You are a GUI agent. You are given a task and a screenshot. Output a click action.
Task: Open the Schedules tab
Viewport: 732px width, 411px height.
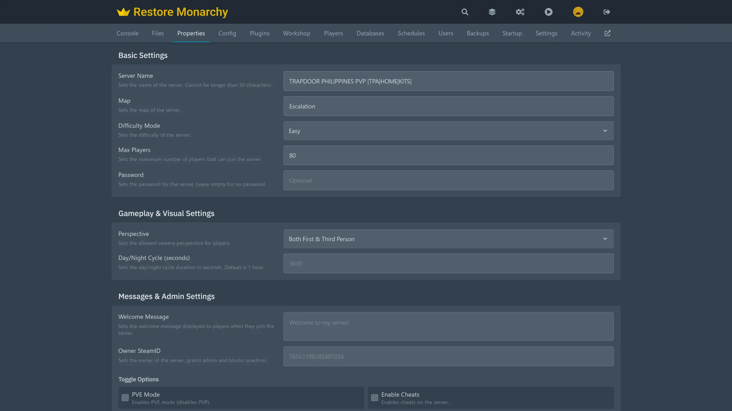point(411,33)
